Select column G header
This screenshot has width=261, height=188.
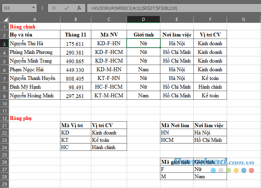click(x=243, y=19)
